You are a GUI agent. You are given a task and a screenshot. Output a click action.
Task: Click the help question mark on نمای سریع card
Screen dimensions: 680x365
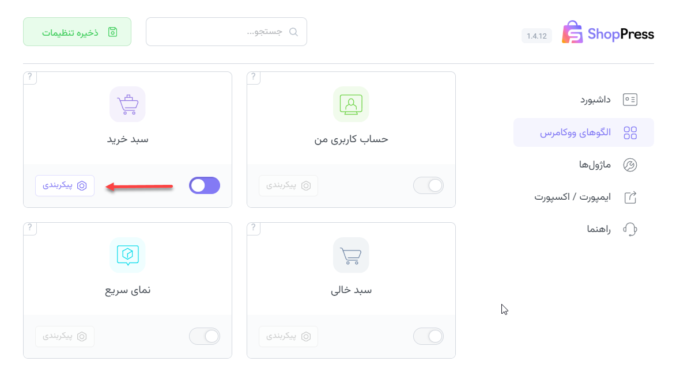pyautogui.click(x=30, y=229)
